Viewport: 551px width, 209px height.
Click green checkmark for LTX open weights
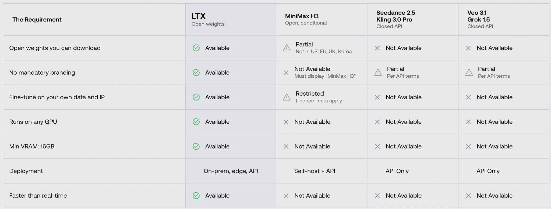196,48
